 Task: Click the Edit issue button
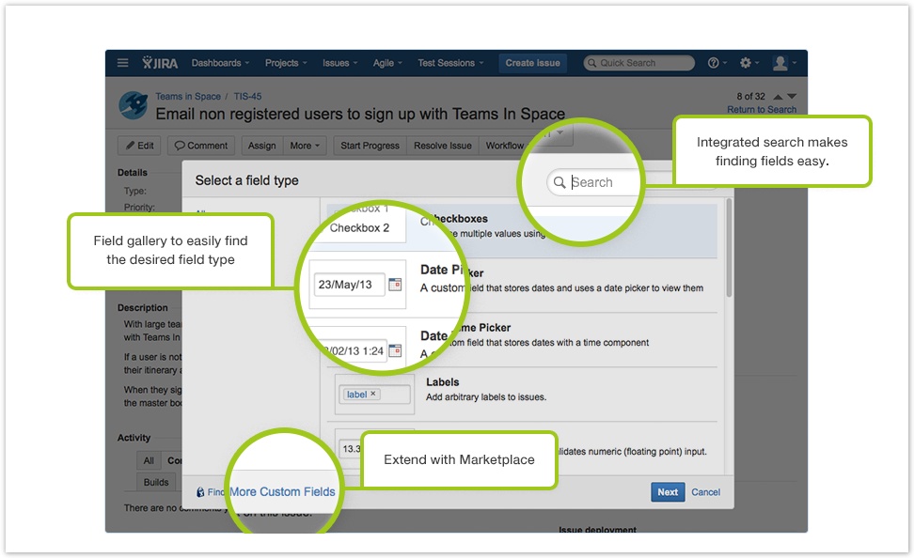[x=139, y=146]
